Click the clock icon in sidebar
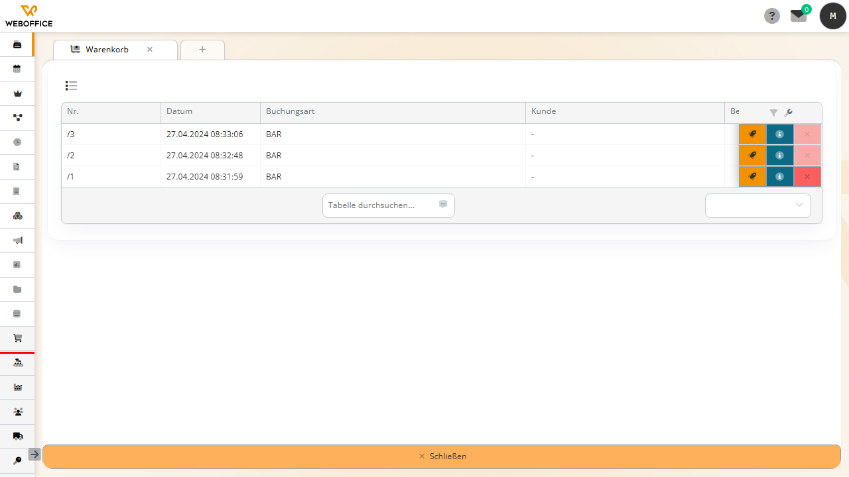Viewport: 849px width, 477px height. [17, 142]
